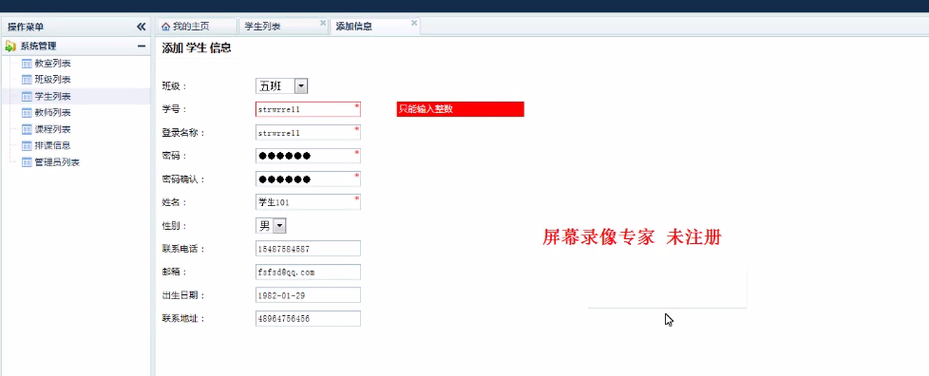
Task: Click the 管理员列表 table icon
Action: coord(27,162)
